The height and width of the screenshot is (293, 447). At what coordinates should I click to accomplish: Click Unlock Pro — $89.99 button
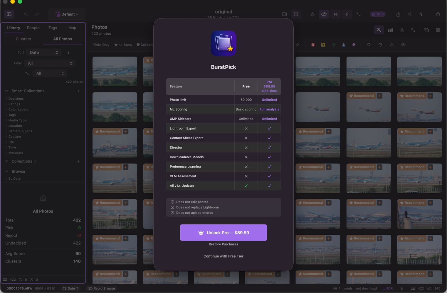(x=223, y=233)
